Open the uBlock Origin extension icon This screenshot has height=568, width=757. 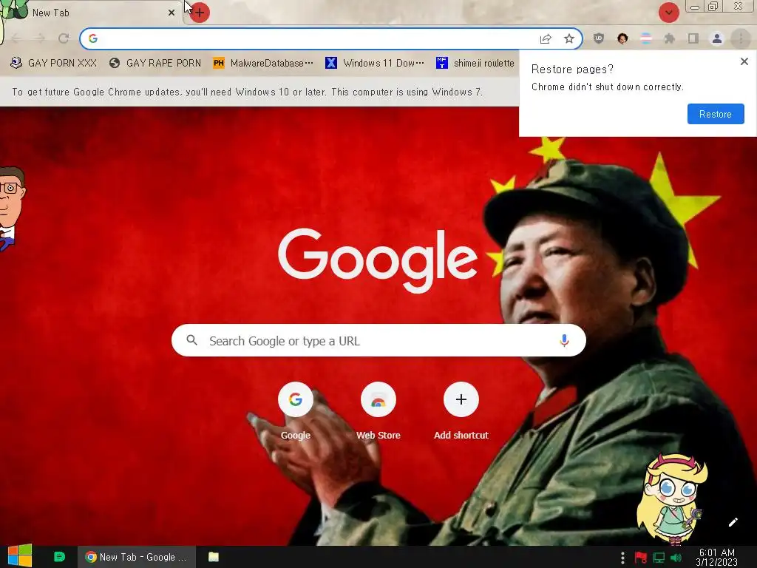(x=599, y=38)
